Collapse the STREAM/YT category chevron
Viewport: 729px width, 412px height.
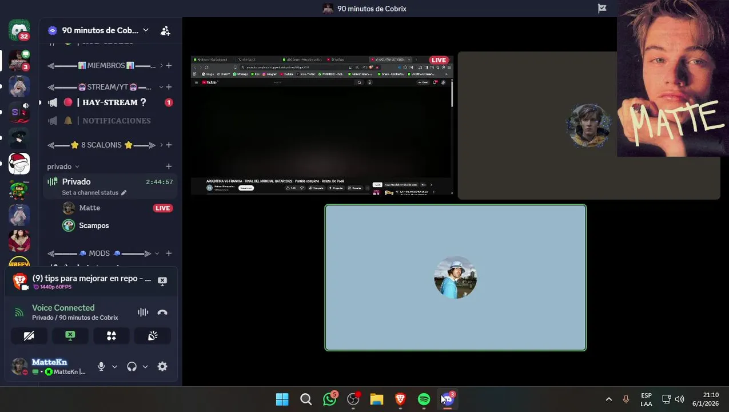point(161,87)
